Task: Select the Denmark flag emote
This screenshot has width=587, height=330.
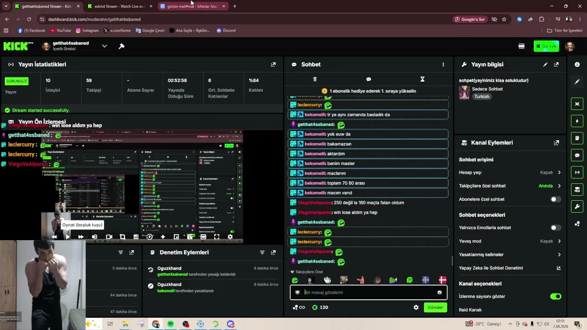Action: click(x=443, y=280)
